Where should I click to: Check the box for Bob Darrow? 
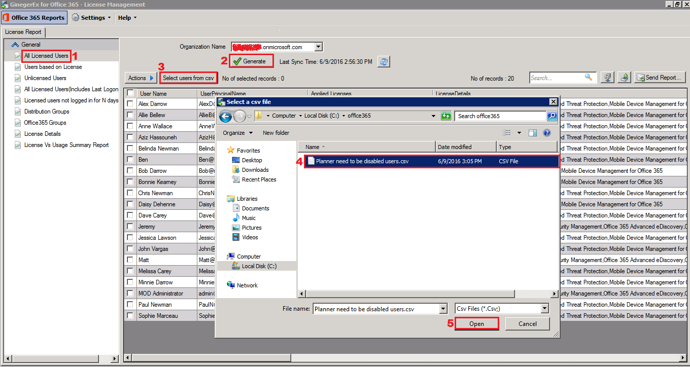(130, 171)
